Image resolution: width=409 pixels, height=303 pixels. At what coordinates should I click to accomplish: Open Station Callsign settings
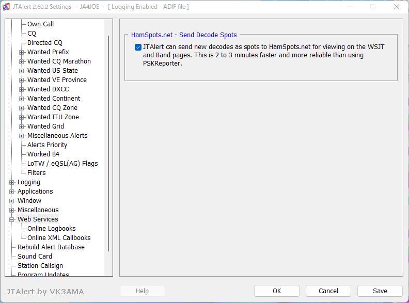coord(40,266)
